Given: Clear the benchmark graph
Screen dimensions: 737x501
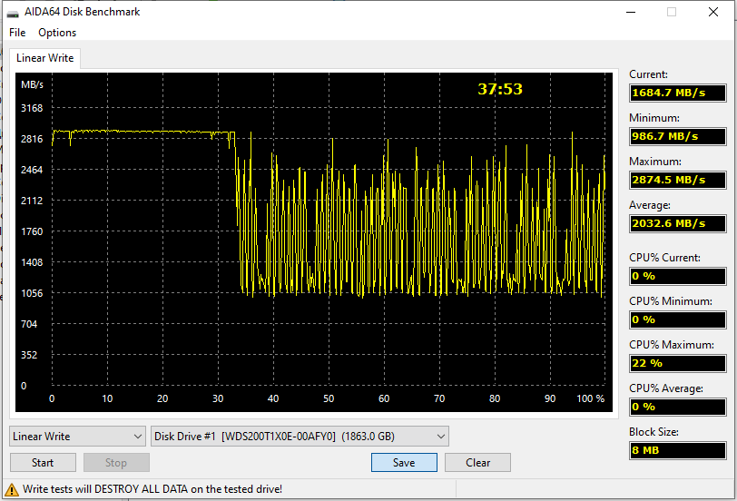Looking at the screenshot, I should pyautogui.click(x=478, y=463).
